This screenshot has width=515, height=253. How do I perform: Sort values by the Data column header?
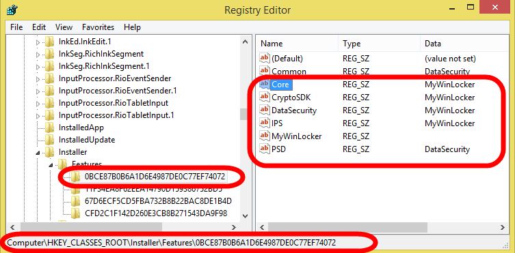point(464,44)
